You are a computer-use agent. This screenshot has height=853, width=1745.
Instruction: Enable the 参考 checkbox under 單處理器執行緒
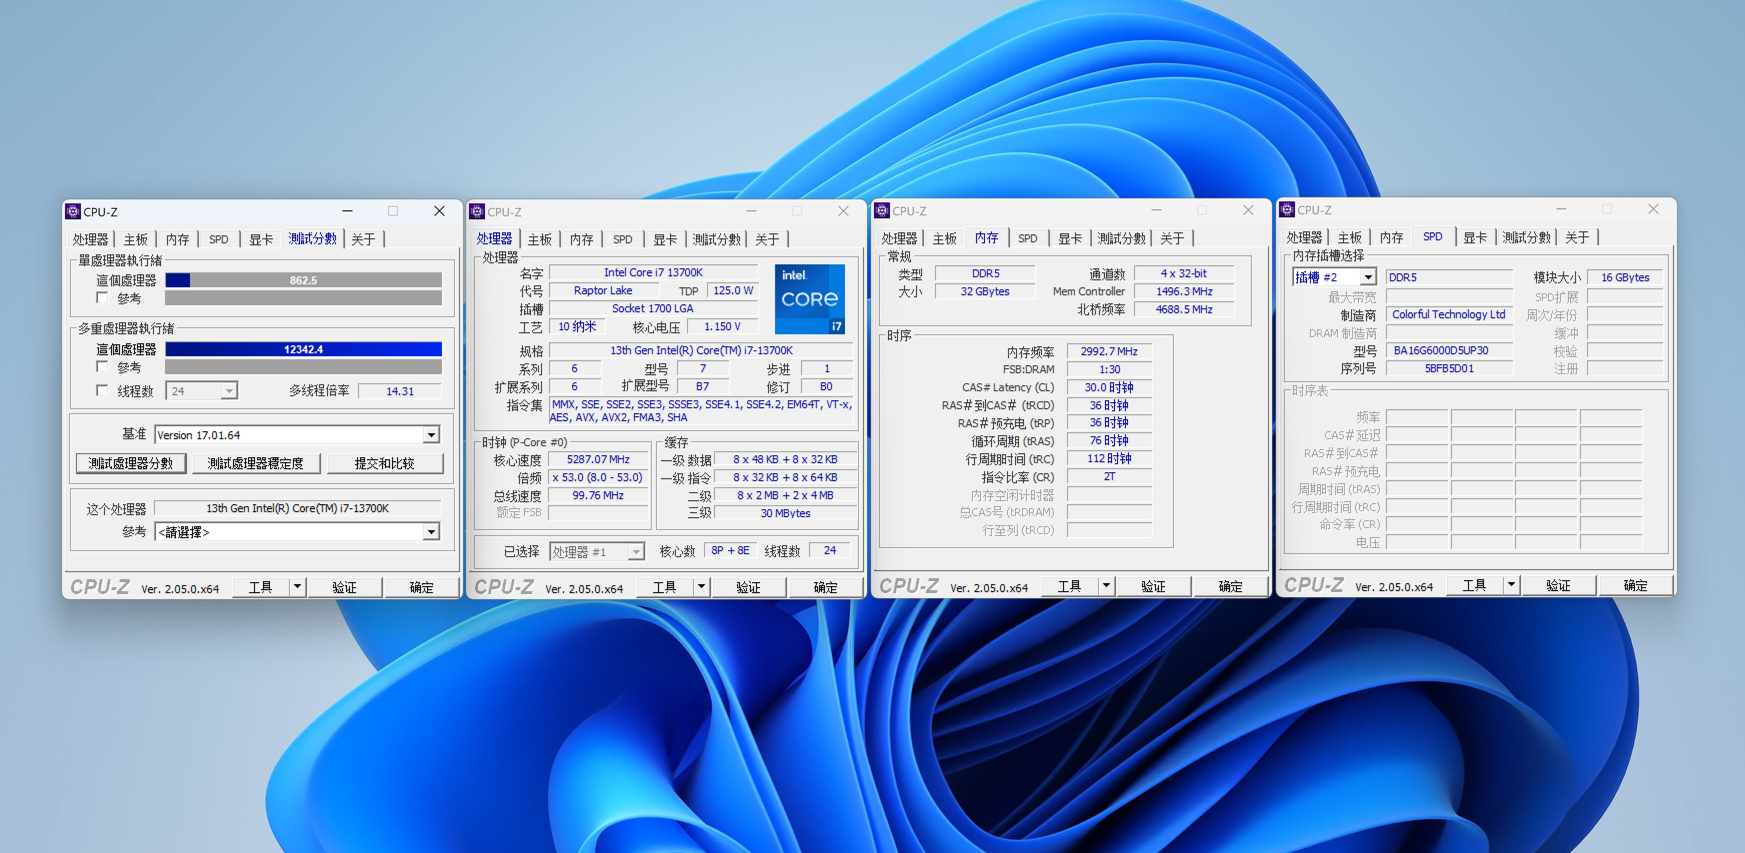(x=103, y=298)
